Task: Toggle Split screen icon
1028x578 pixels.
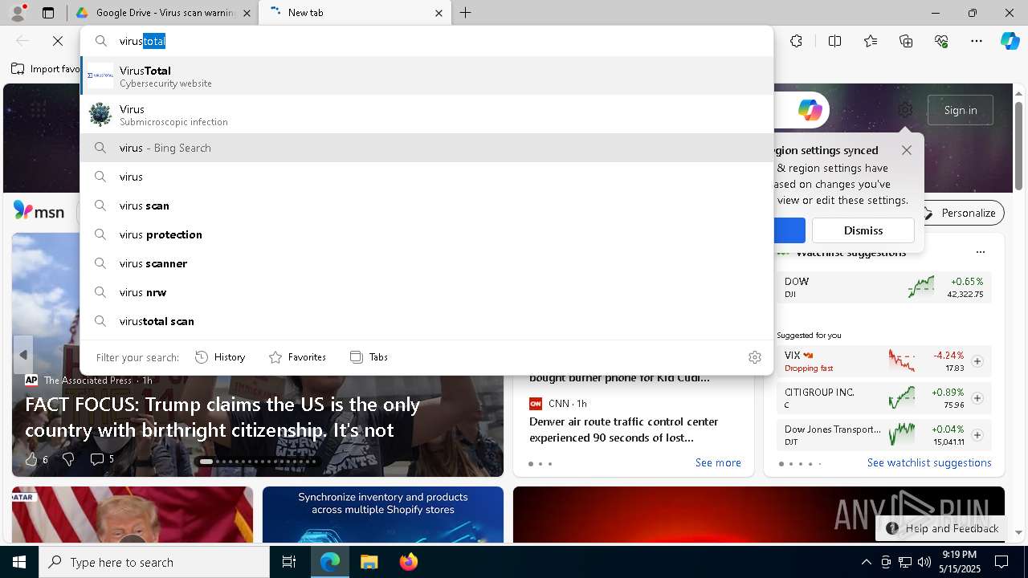Action: coord(834,41)
